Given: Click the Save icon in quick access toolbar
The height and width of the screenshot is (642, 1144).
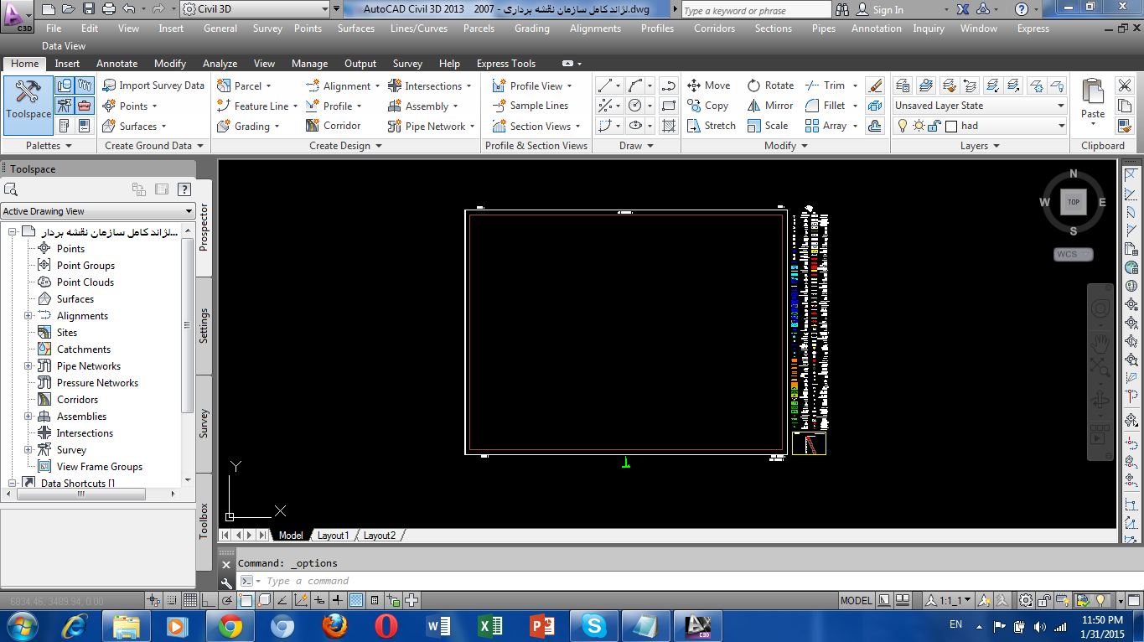Looking at the screenshot, I should point(89,9).
